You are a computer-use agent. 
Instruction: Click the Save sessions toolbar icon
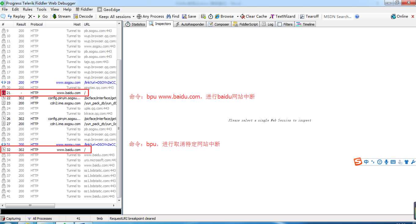click(x=189, y=16)
